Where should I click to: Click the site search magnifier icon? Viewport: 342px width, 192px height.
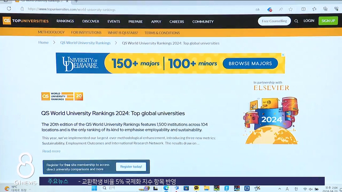[x=296, y=21]
